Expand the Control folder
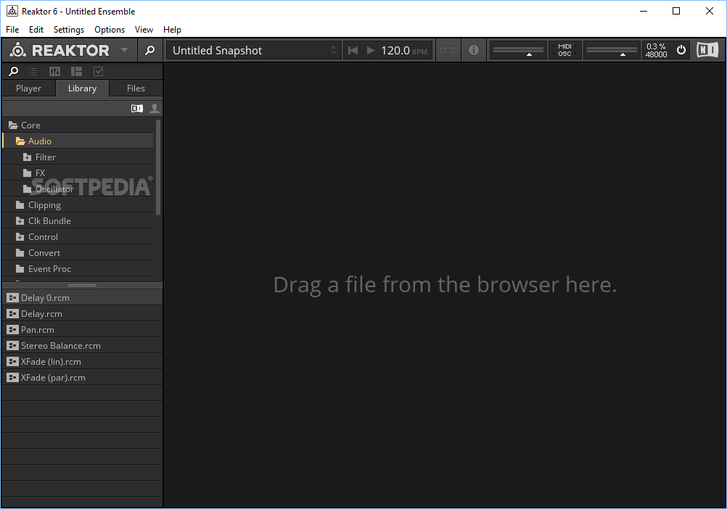The image size is (727, 509). pos(20,236)
